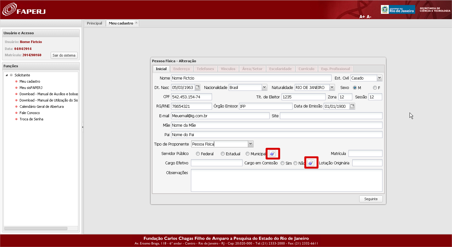The width and height of the screenshot is (452, 247).
Task: Decrease font size with A-
Action: [x=369, y=17]
